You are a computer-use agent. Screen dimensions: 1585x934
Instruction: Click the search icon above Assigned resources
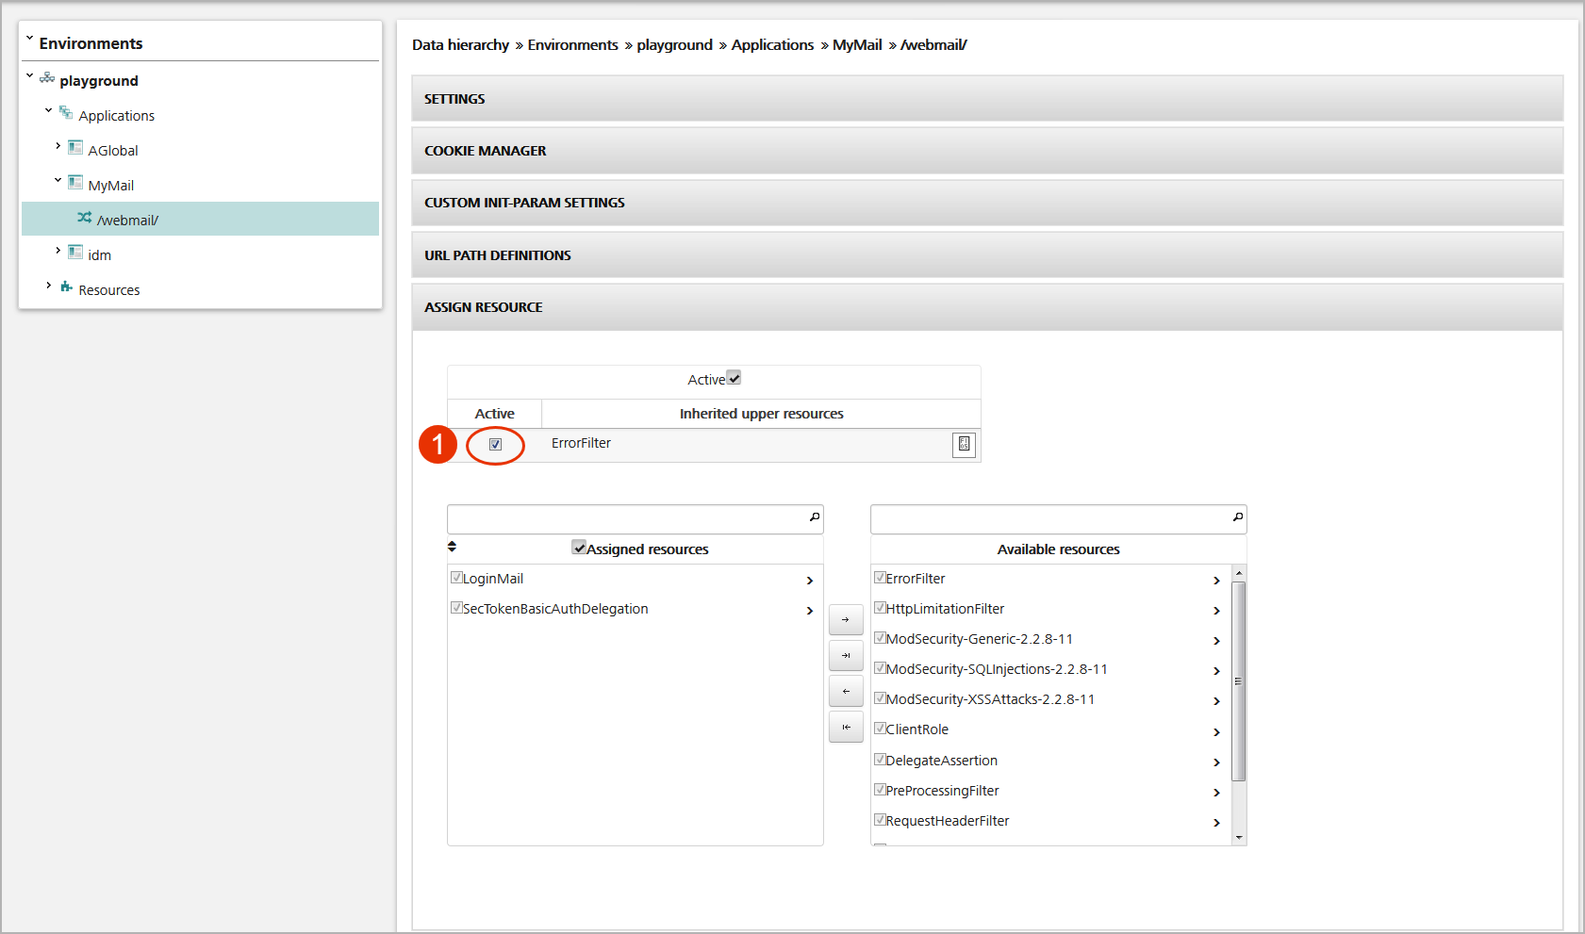815,517
